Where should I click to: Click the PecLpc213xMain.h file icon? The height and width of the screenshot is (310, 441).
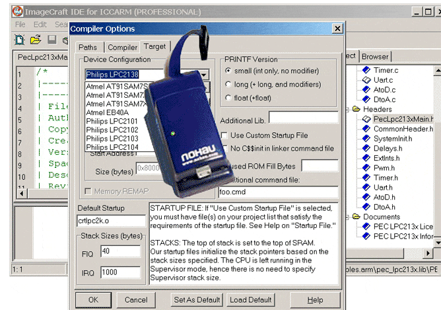click(366, 119)
